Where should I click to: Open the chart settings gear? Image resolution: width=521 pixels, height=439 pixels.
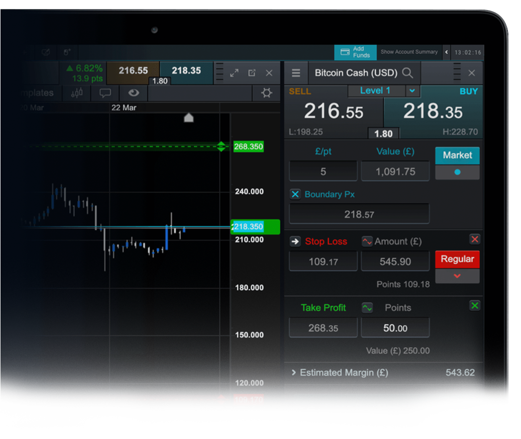point(266,93)
